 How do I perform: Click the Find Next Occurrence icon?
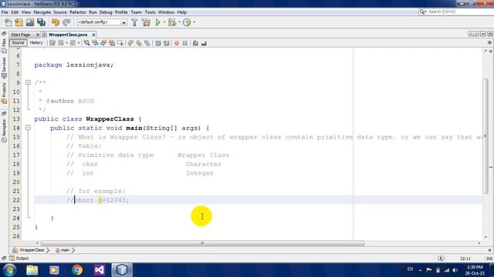coord(103,43)
